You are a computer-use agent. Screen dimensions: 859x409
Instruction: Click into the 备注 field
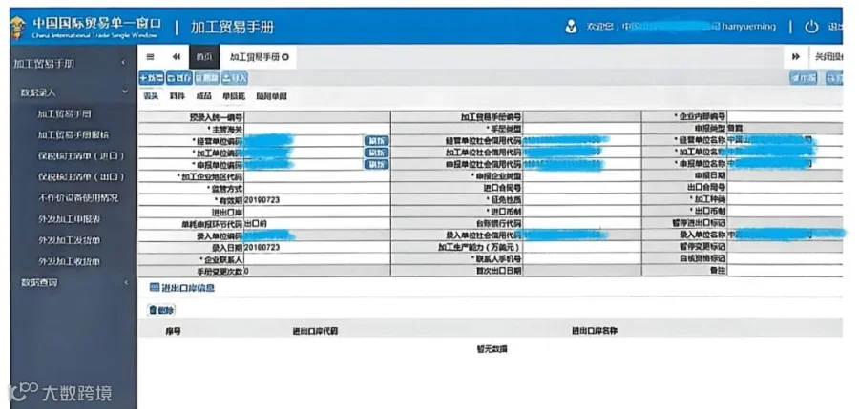pos(786,271)
